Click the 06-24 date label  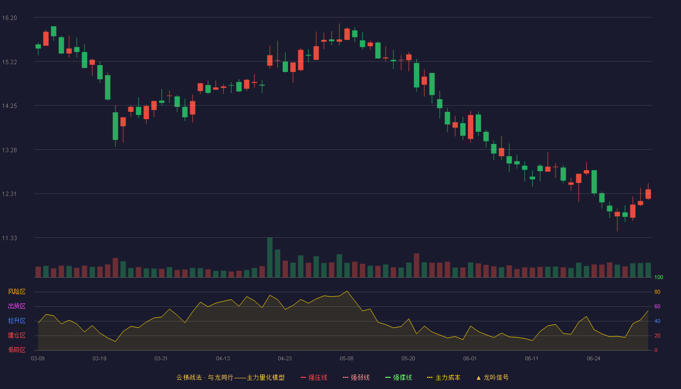[x=593, y=358]
